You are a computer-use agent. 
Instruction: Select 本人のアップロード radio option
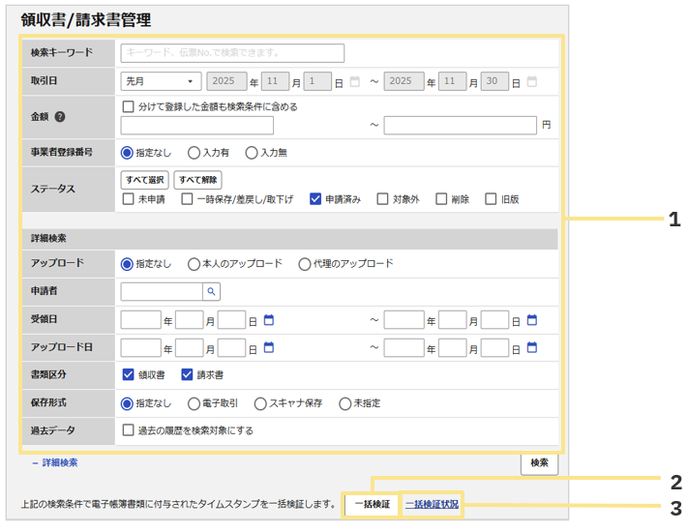click(x=194, y=264)
